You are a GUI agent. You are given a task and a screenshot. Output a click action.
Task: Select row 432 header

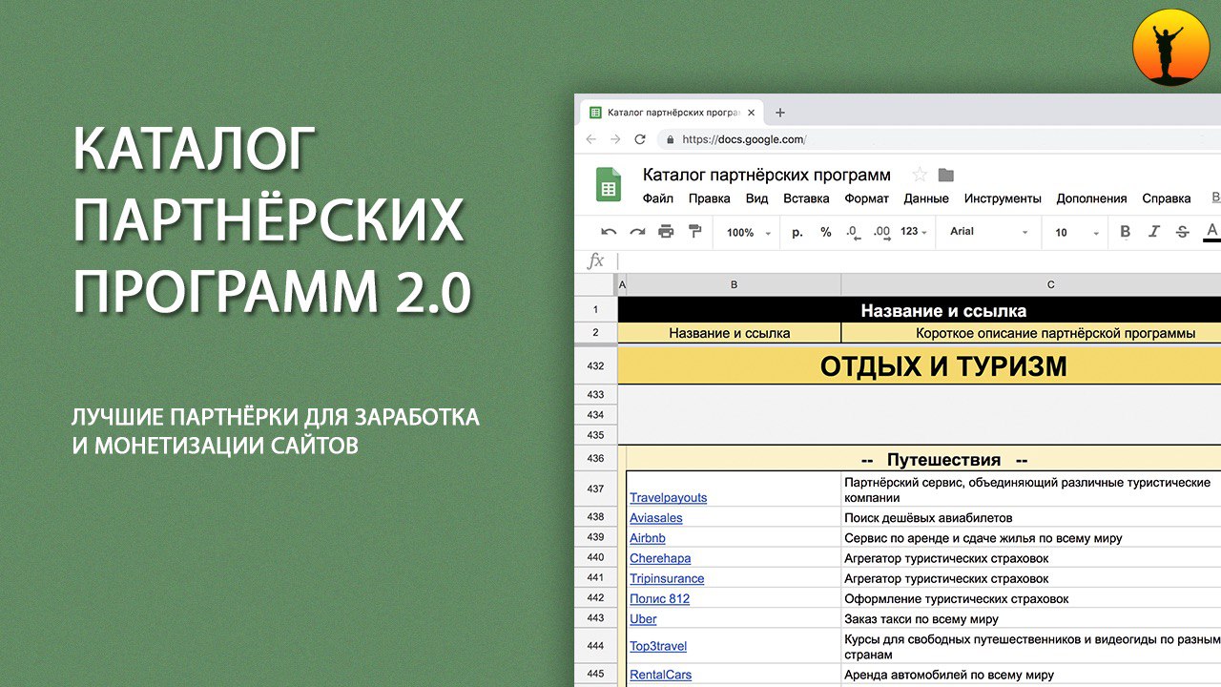[595, 365]
